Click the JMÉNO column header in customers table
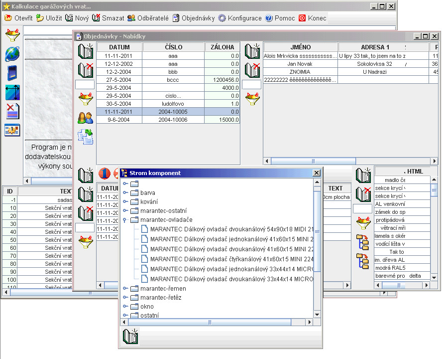This screenshot has width=448, height=359. pos(300,47)
